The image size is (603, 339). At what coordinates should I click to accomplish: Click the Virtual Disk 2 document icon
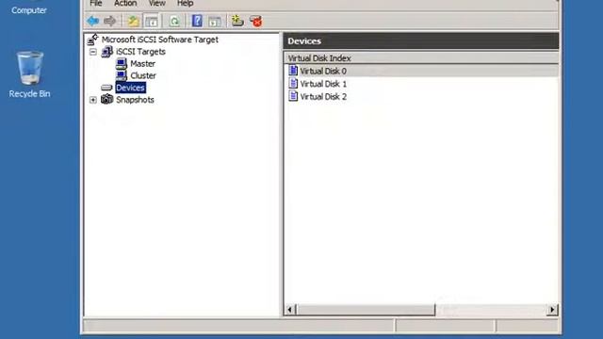(293, 96)
